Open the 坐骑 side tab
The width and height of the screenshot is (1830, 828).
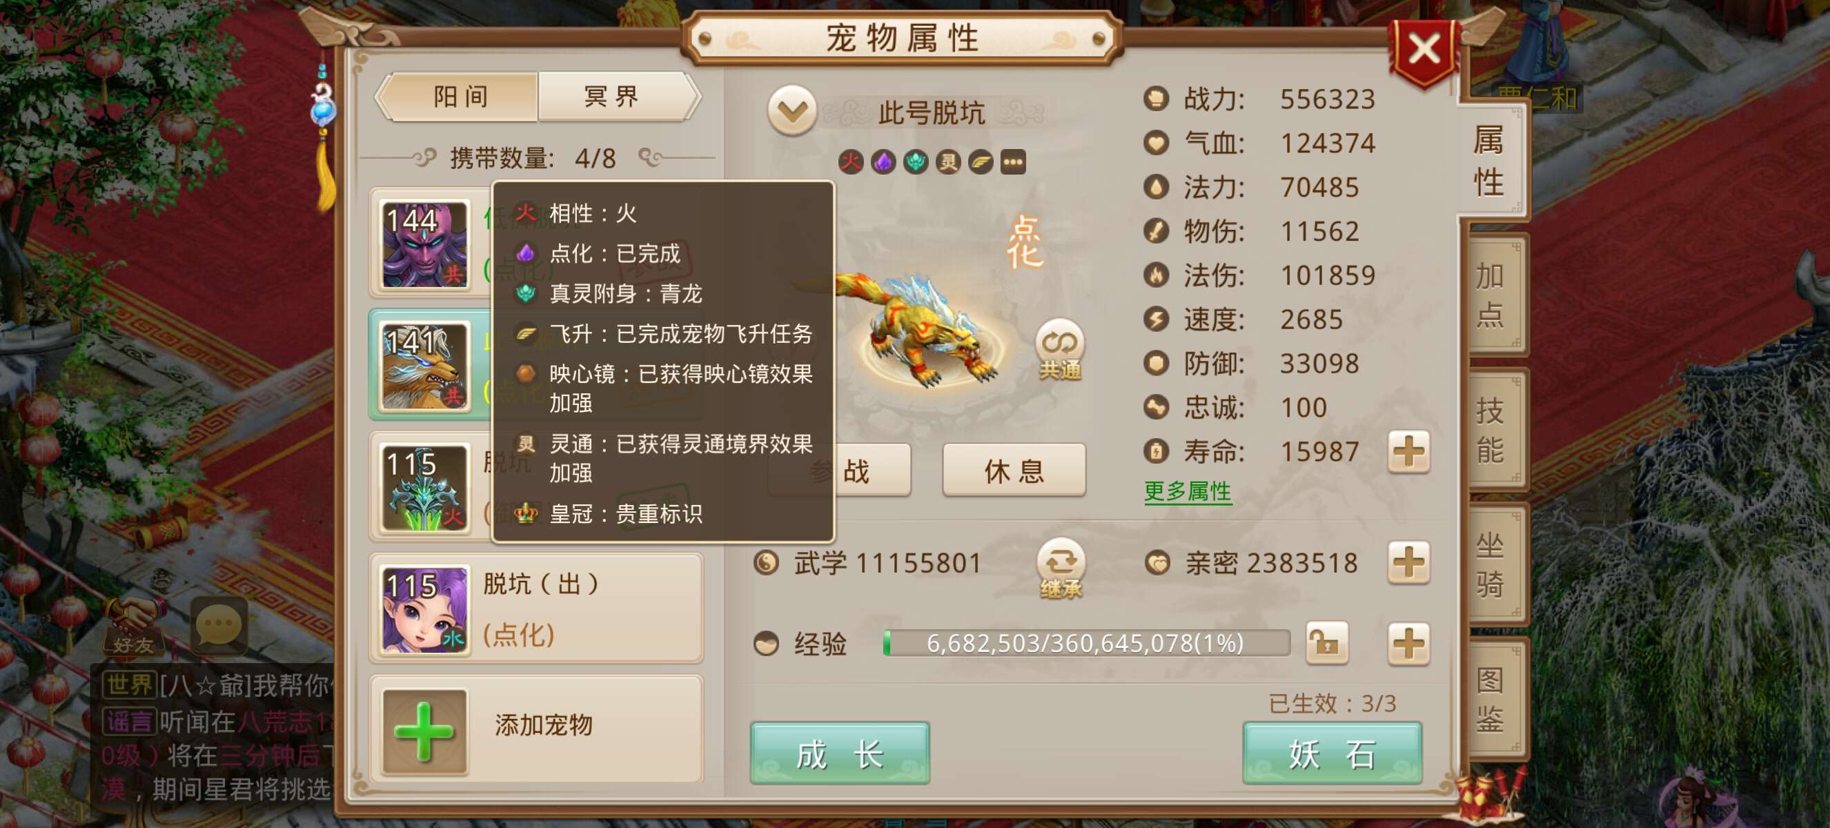pos(1490,564)
